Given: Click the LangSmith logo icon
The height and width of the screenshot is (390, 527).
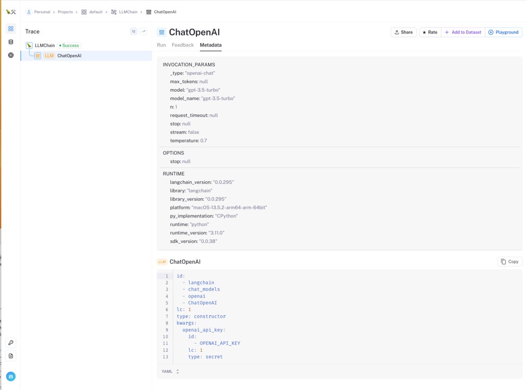Looking at the screenshot, I should click(11, 12).
